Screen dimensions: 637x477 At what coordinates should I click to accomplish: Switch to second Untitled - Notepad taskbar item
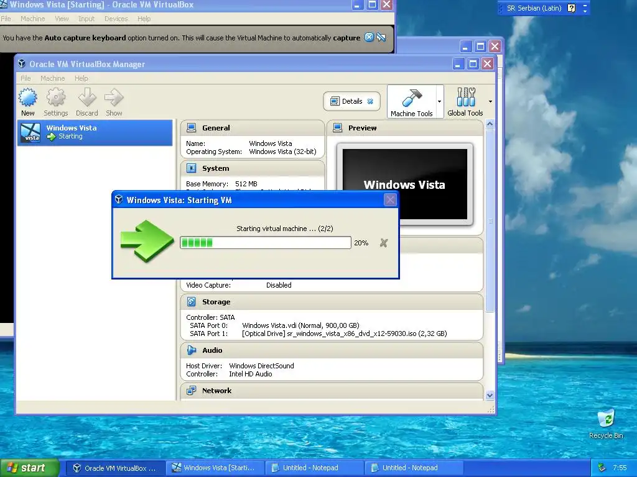[x=414, y=468]
